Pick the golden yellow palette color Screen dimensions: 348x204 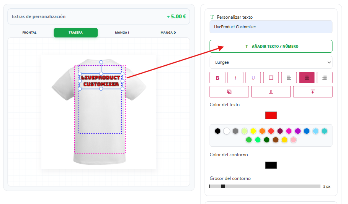coord(284,140)
